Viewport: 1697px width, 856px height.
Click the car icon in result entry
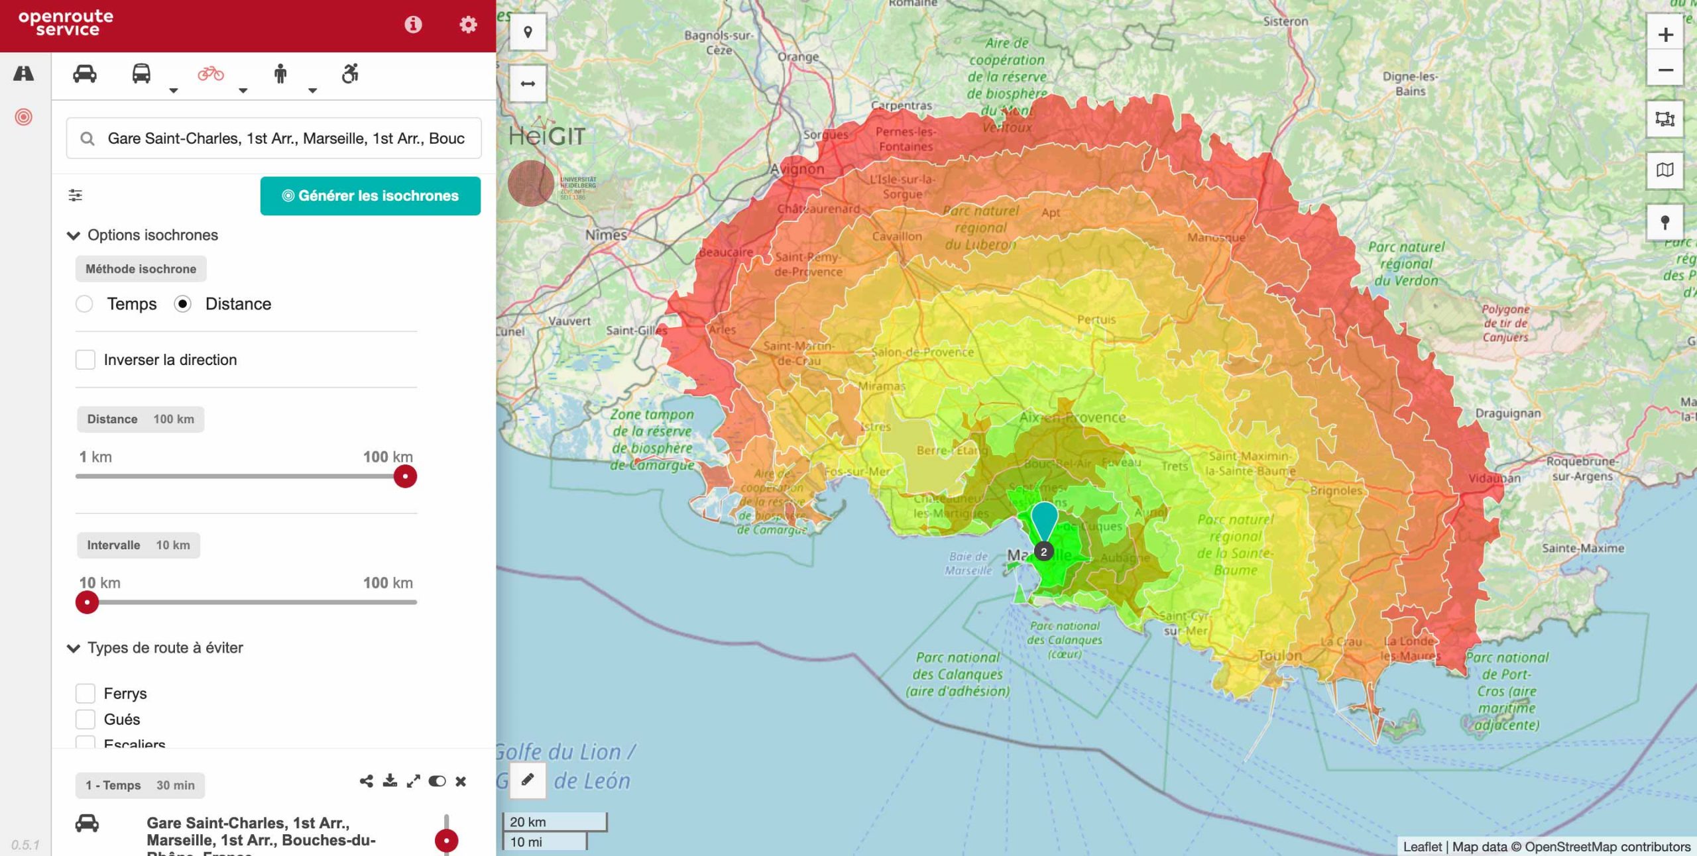(87, 824)
